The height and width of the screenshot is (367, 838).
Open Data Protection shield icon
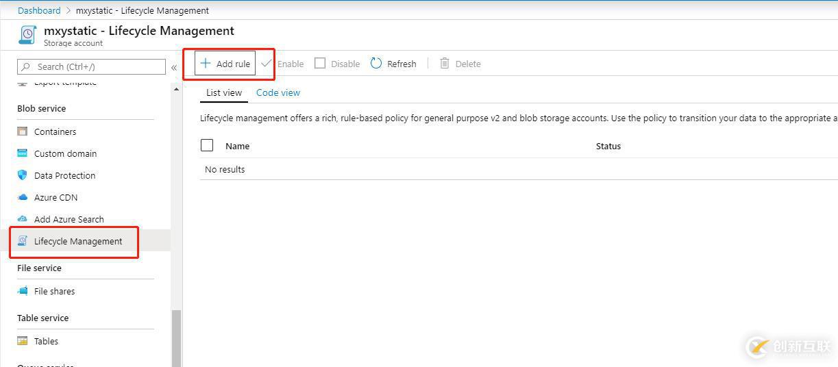coord(23,175)
